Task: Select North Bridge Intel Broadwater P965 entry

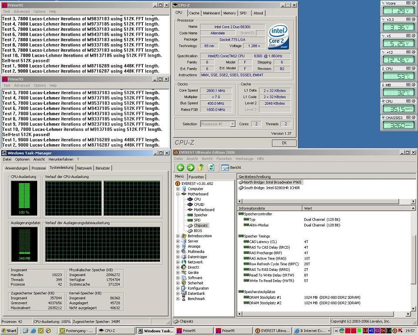Action: coord(270,182)
